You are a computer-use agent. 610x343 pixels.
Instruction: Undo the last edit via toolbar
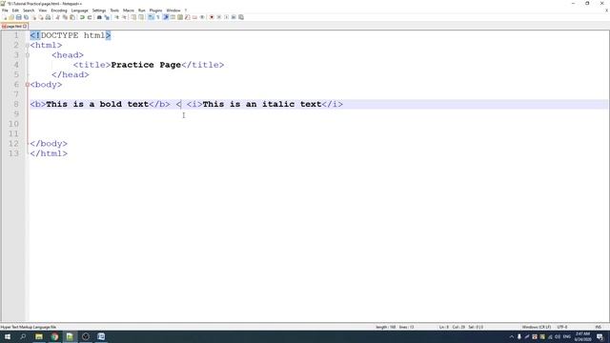[82, 17]
